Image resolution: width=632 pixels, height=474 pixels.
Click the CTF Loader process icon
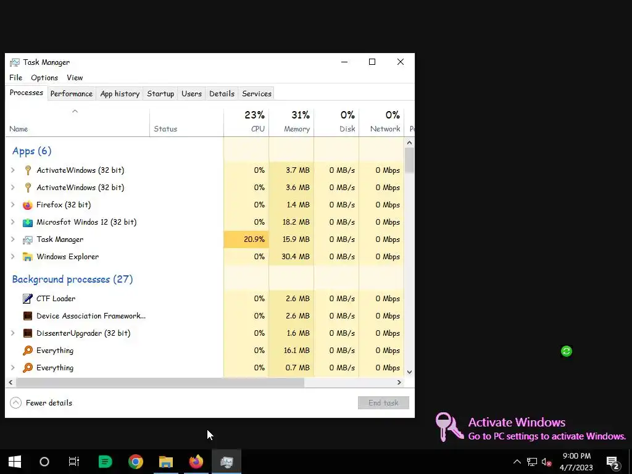[x=27, y=299]
